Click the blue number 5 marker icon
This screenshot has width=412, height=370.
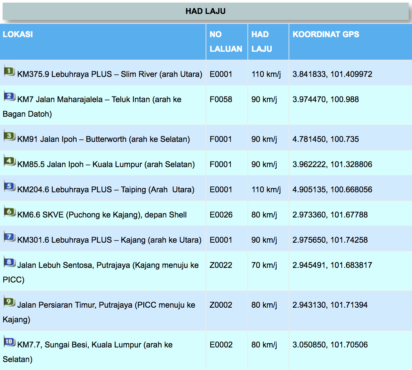point(9,186)
